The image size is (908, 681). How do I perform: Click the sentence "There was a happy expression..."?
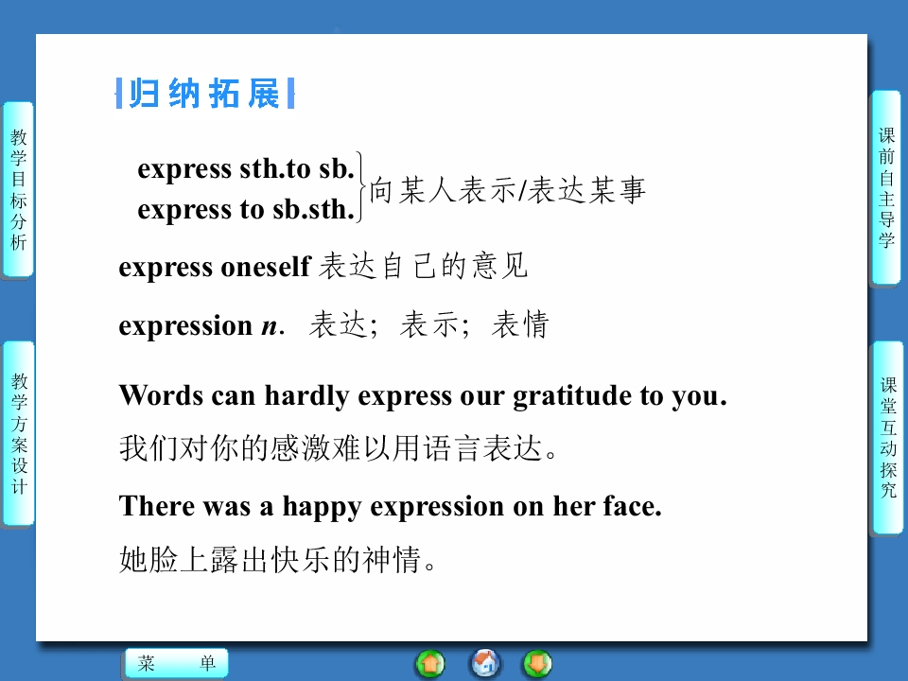(x=390, y=507)
